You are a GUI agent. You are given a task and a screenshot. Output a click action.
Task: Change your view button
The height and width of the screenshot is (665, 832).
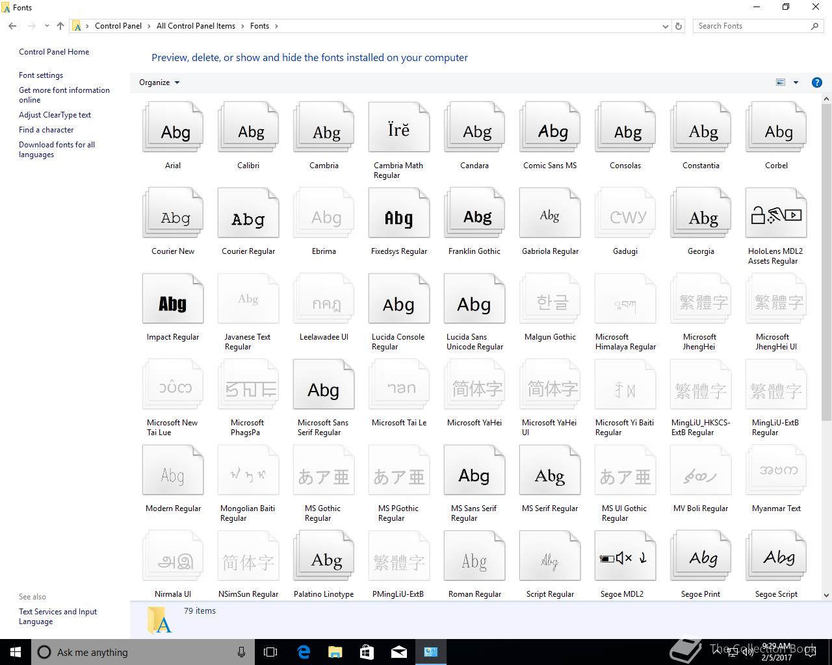[x=781, y=82]
